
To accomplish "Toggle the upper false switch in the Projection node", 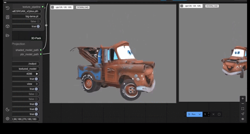I will [x=36, y=94].
